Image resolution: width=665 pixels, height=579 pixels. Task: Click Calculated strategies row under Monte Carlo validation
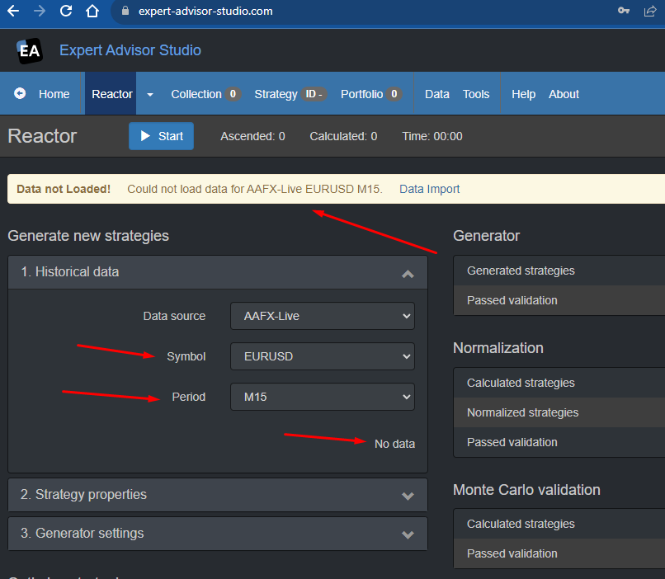pyautogui.click(x=559, y=524)
